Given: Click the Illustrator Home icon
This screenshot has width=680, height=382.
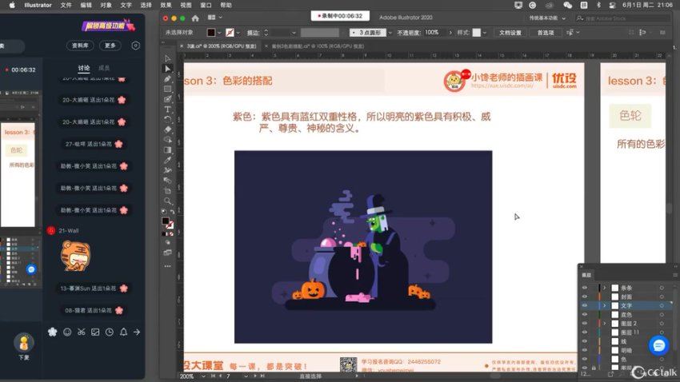Looking at the screenshot, I should tap(195, 18).
